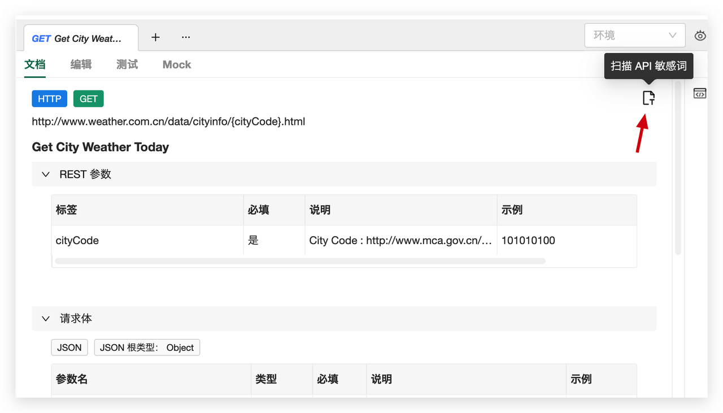
Task: Switch to the 编辑 tab
Action: coord(81,64)
